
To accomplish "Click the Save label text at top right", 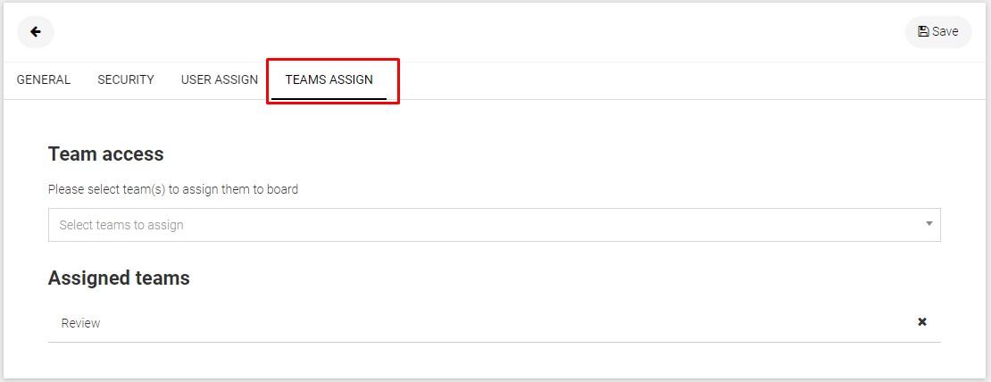I will pyautogui.click(x=945, y=31).
